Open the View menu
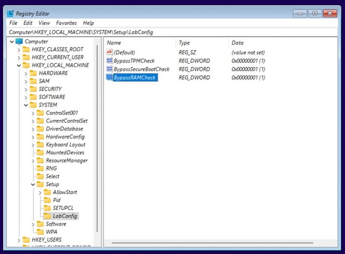This screenshot has height=254, width=345. [44, 23]
